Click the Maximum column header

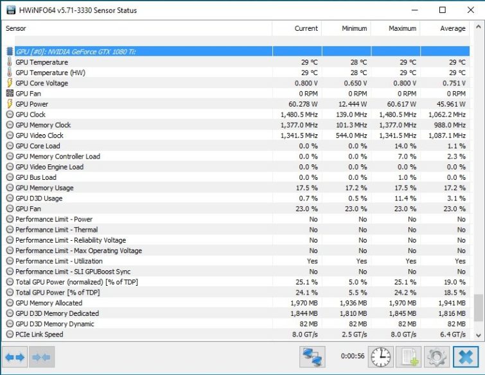click(x=396, y=28)
